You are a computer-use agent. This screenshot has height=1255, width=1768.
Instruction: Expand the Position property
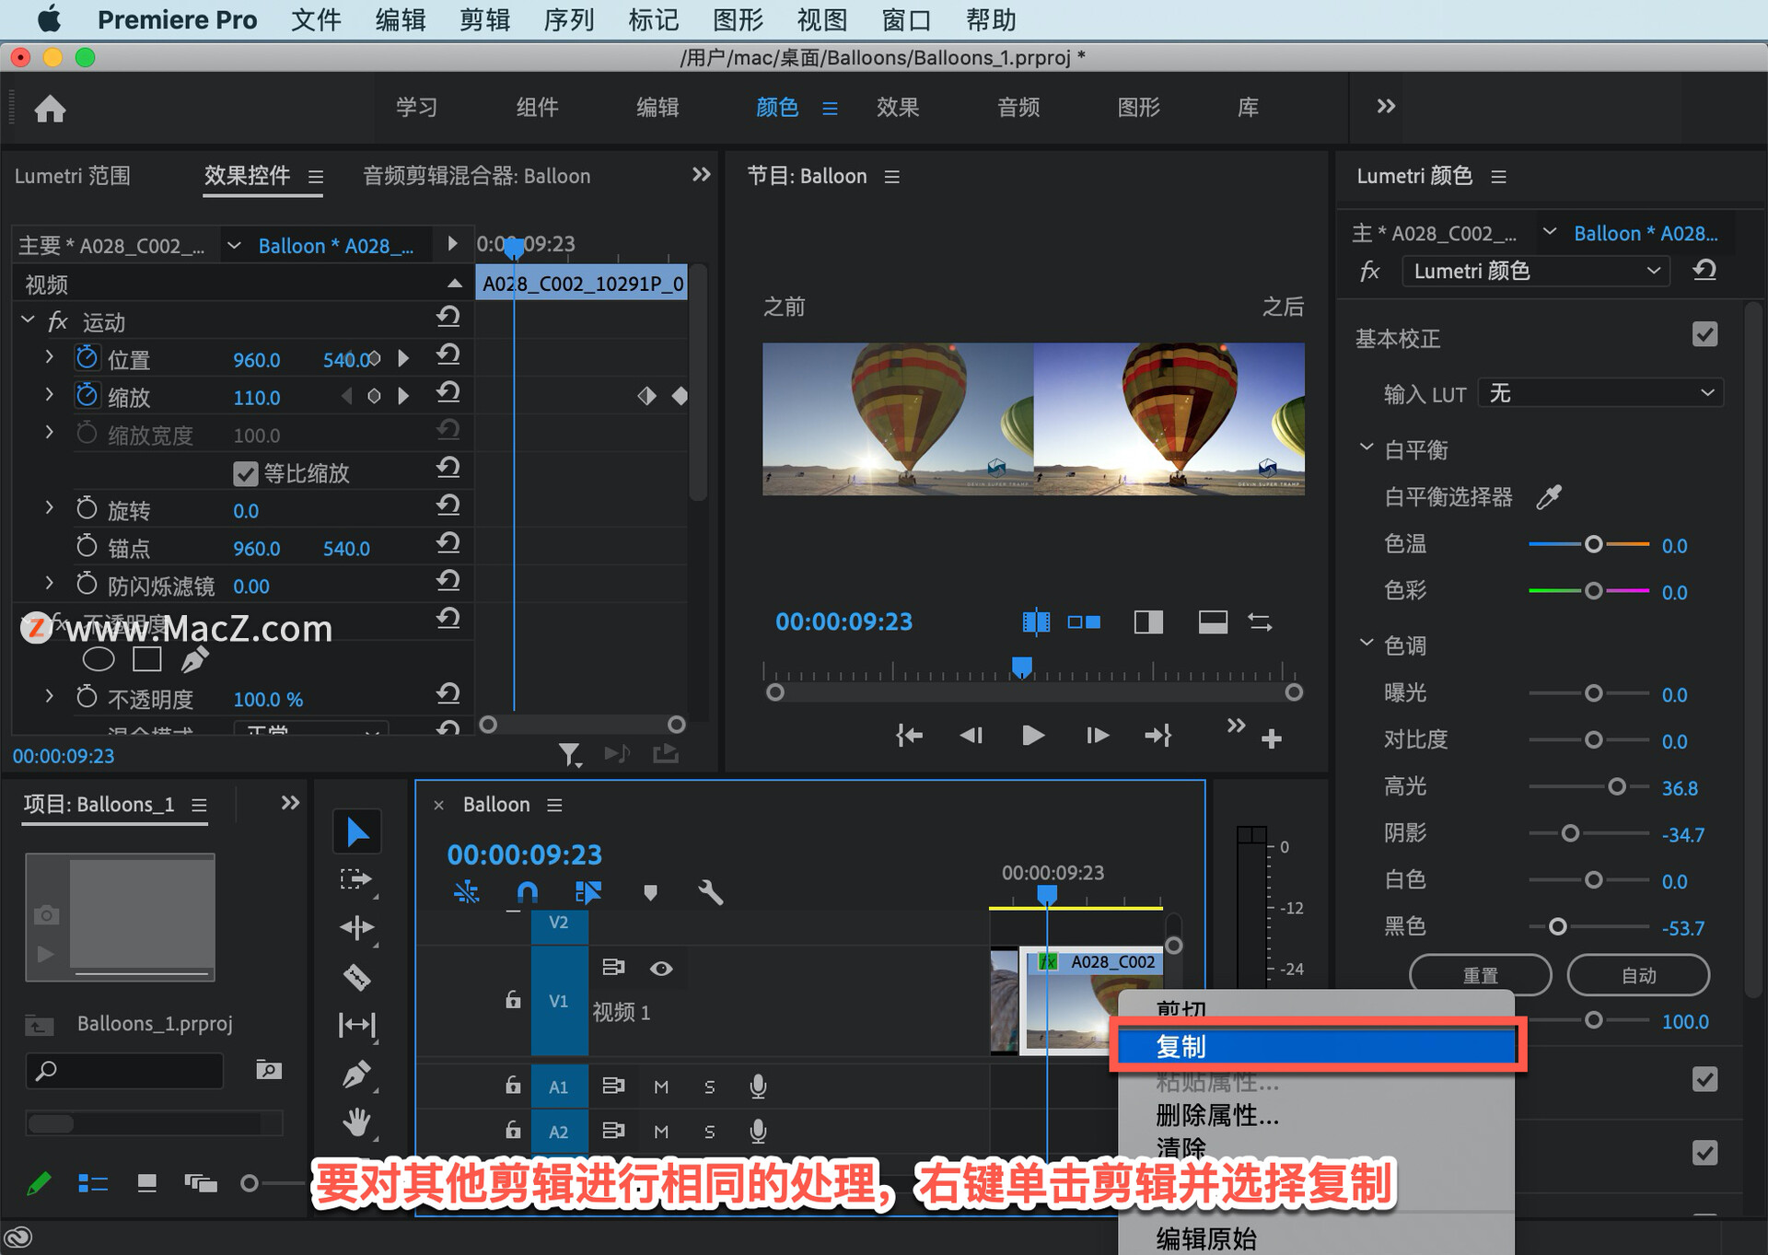point(50,357)
